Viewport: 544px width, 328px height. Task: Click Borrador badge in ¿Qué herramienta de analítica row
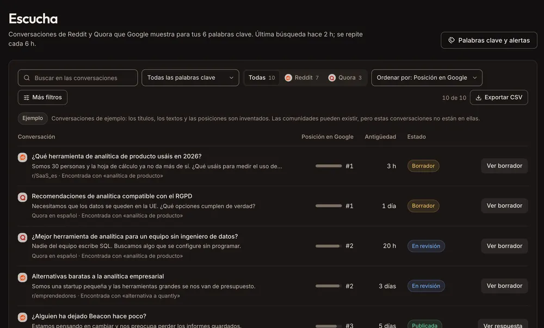[x=423, y=166]
